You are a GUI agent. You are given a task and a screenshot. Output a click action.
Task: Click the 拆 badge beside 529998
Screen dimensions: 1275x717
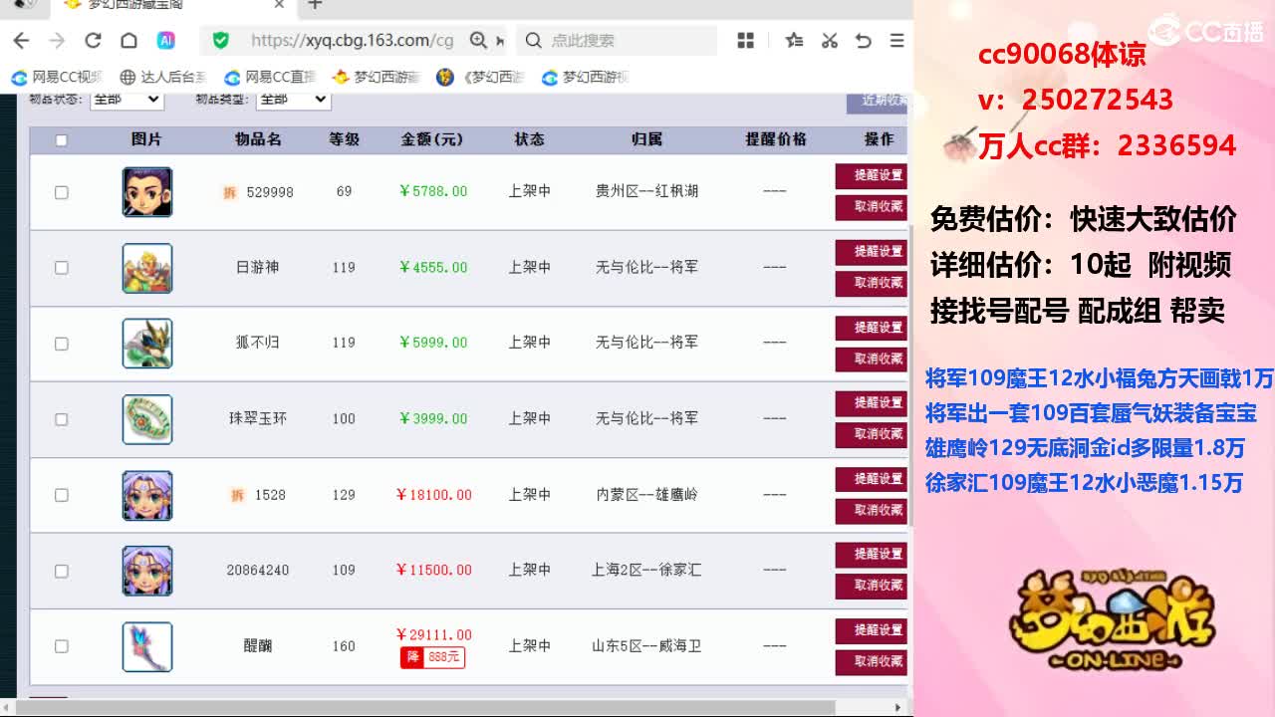[230, 192]
